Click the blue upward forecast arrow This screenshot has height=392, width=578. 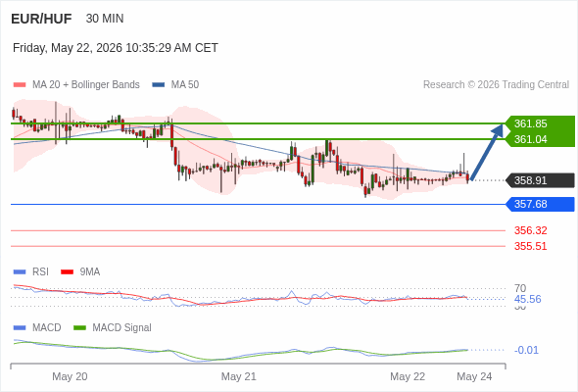(487, 152)
